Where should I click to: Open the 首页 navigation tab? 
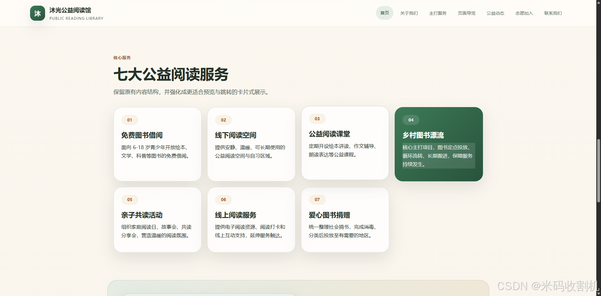[385, 13]
